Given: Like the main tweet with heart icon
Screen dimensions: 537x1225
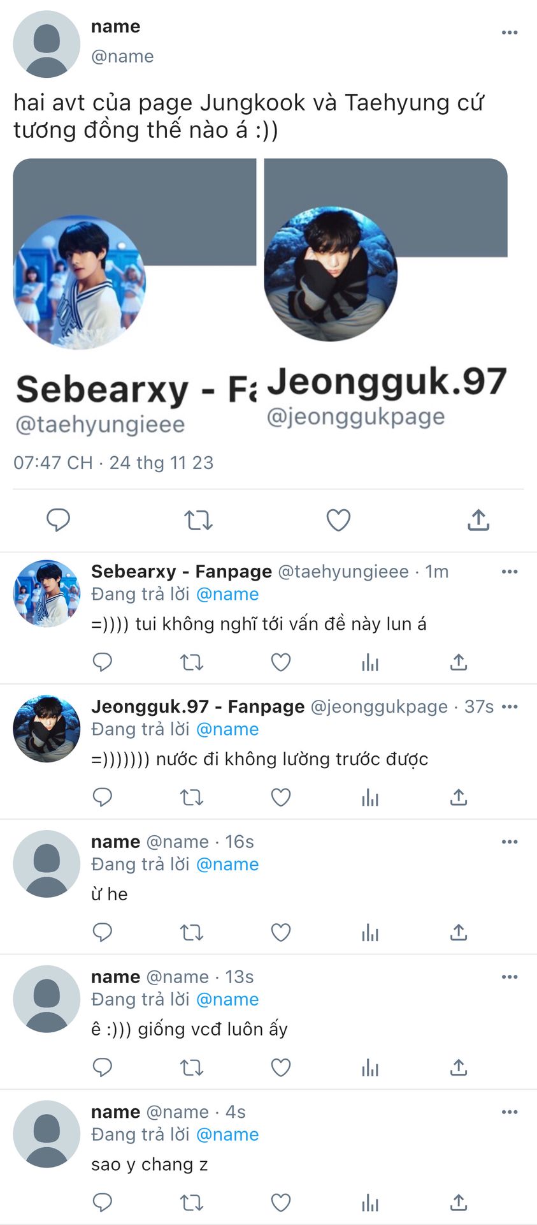Looking at the screenshot, I should [338, 520].
